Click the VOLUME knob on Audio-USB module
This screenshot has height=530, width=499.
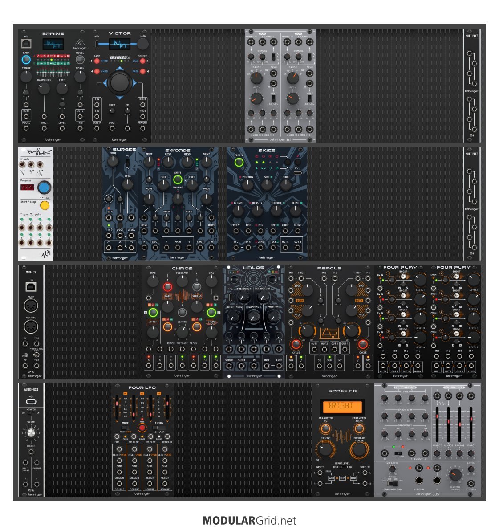click(31, 432)
